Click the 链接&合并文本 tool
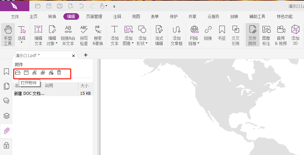Image resolution: width=304 pixels, height=155 pixels. click(x=68, y=35)
